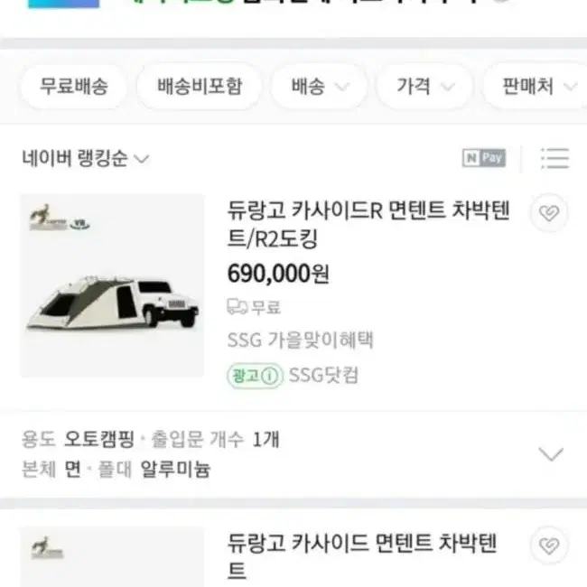Toggle wishlist heart for 카사이드R tent

coord(549,213)
